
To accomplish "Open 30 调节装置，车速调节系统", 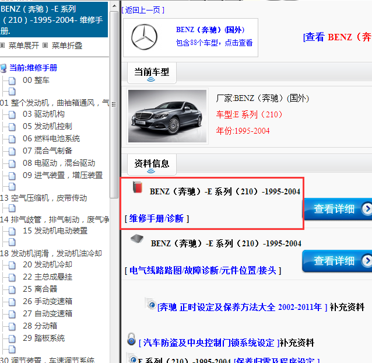I will (x=47, y=360).
